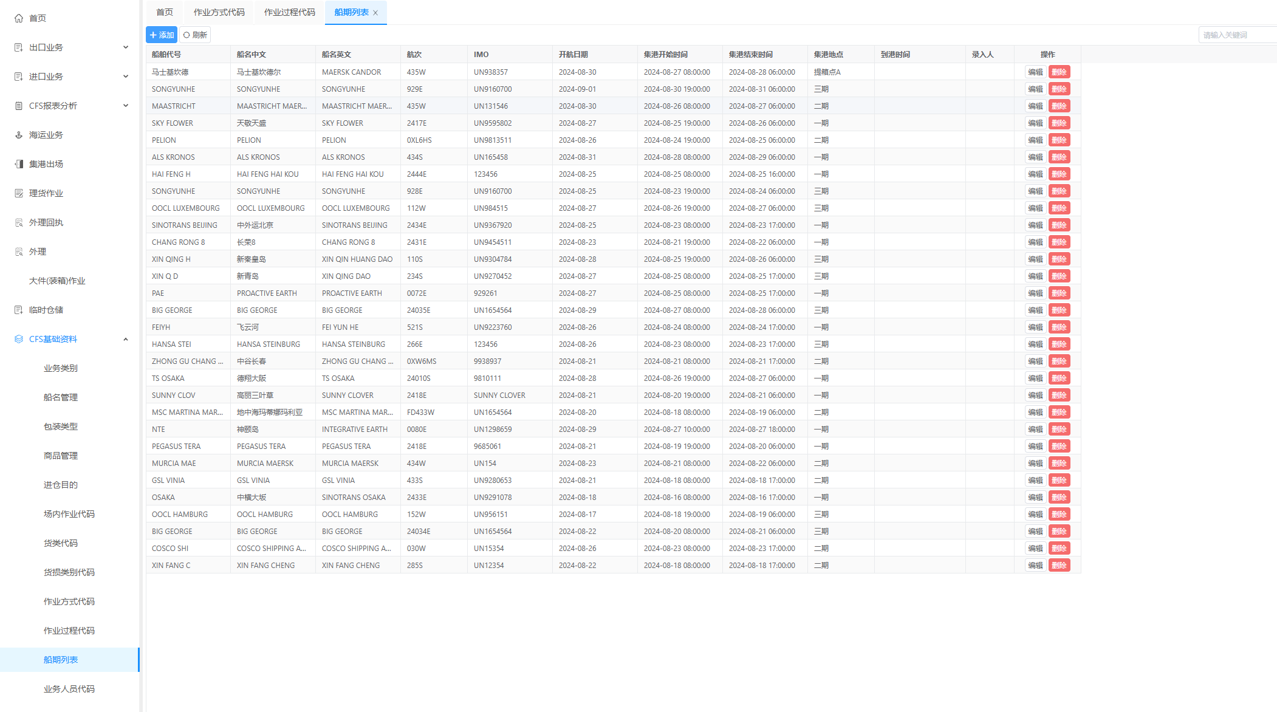1277x712 pixels.
Task: Click the 外理回执 icon in sidebar
Action: pos(19,222)
